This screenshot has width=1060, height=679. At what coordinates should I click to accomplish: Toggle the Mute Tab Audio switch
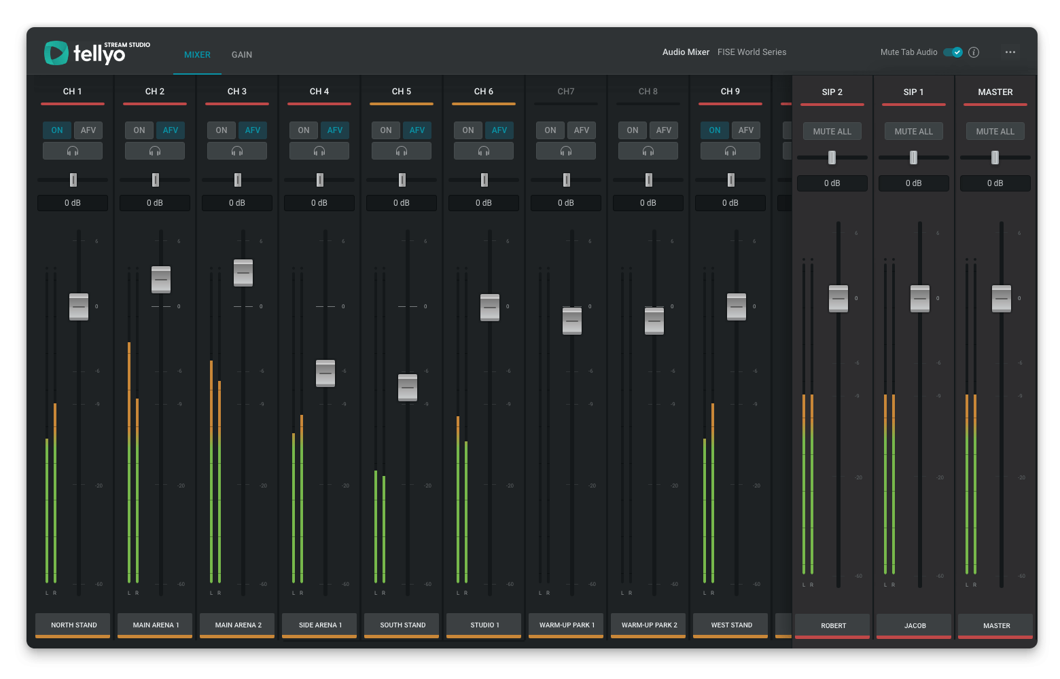click(953, 52)
